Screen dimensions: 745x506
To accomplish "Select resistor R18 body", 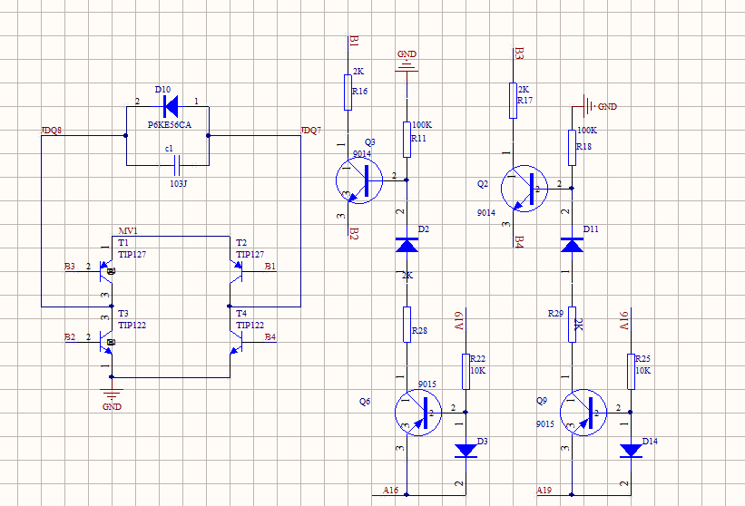I will coord(572,148).
